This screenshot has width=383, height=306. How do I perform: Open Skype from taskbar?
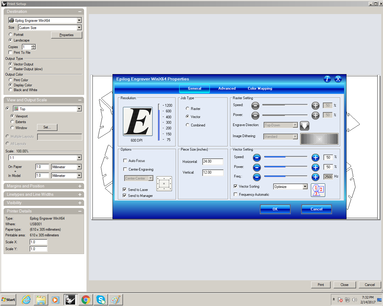101,300
